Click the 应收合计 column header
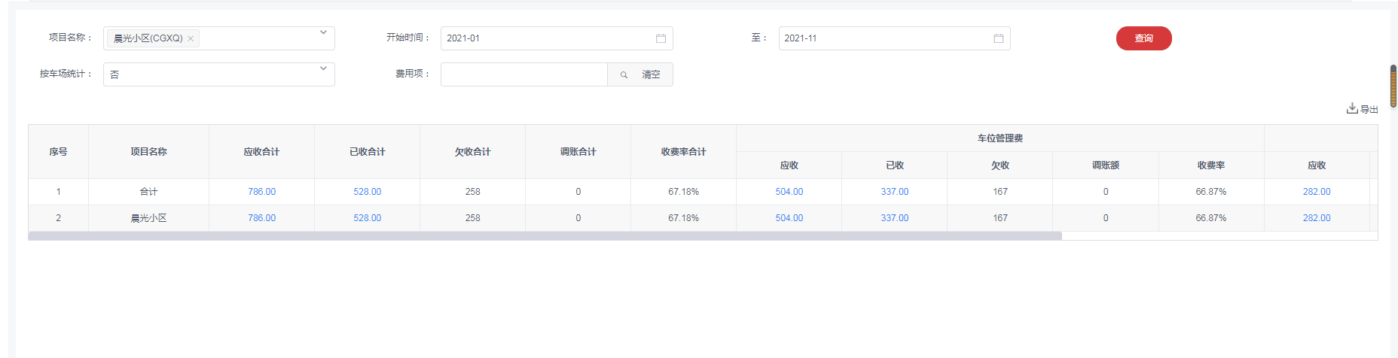 261,152
